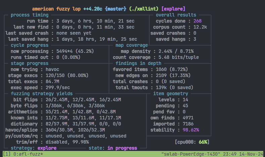Click the corpus count value 12.2k
Screen dimensions: 265x157
pyautogui.click(x=200, y=27)
